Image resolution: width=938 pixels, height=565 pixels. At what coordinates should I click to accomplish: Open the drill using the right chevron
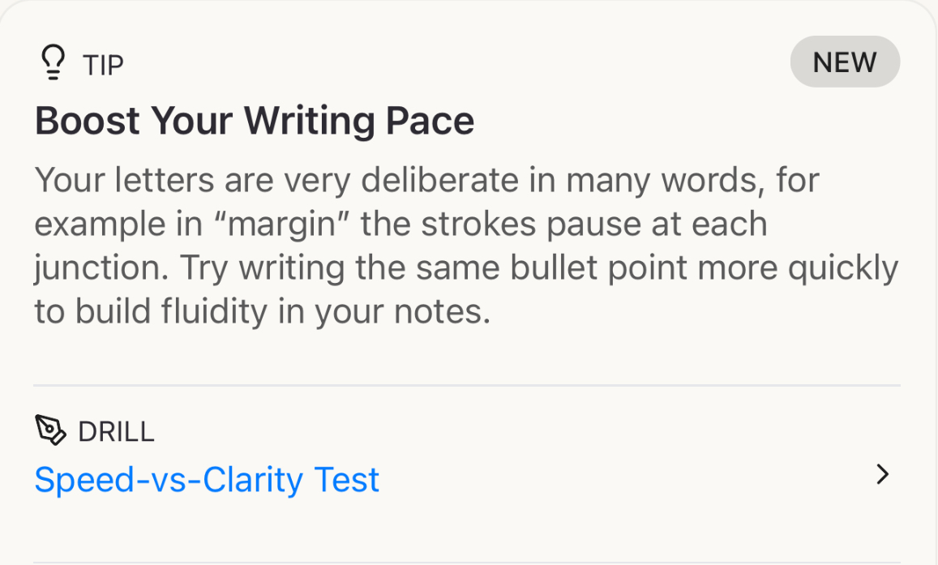883,475
